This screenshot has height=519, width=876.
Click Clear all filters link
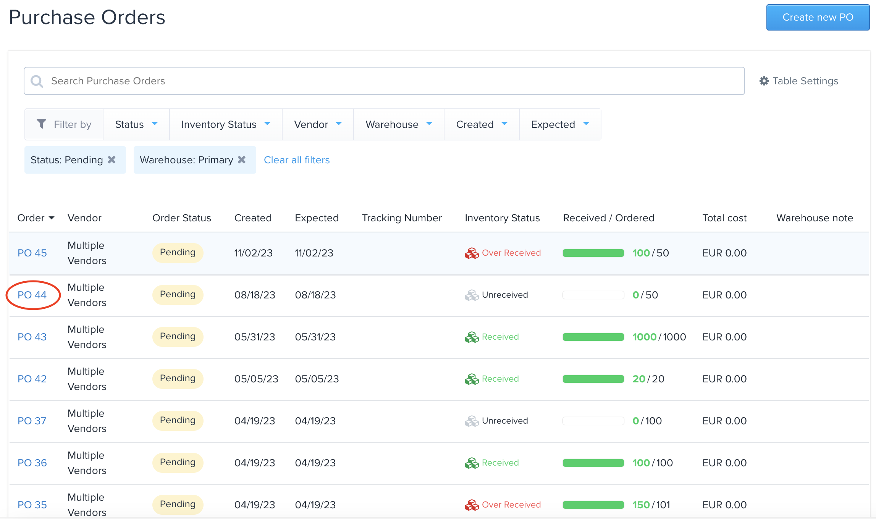[297, 160]
